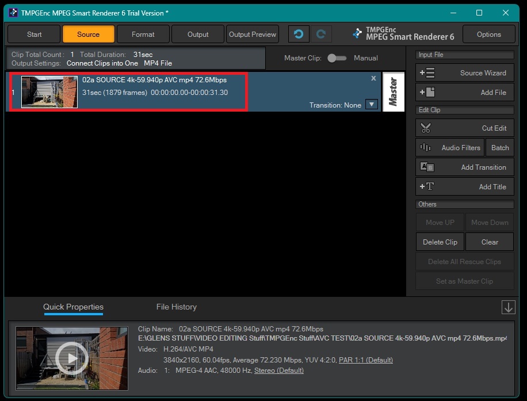Click the clip file path text
The image size is (527, 401).
tap(322, 338)
